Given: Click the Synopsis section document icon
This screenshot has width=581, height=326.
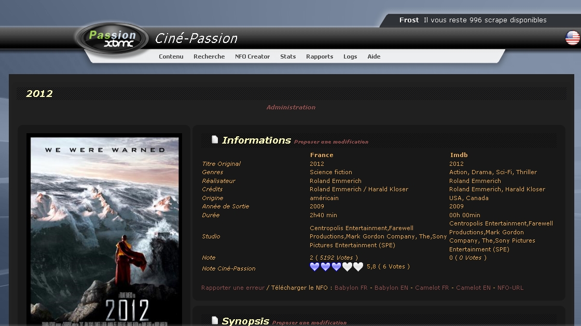Looking at the screenshot, I should 215,320.
